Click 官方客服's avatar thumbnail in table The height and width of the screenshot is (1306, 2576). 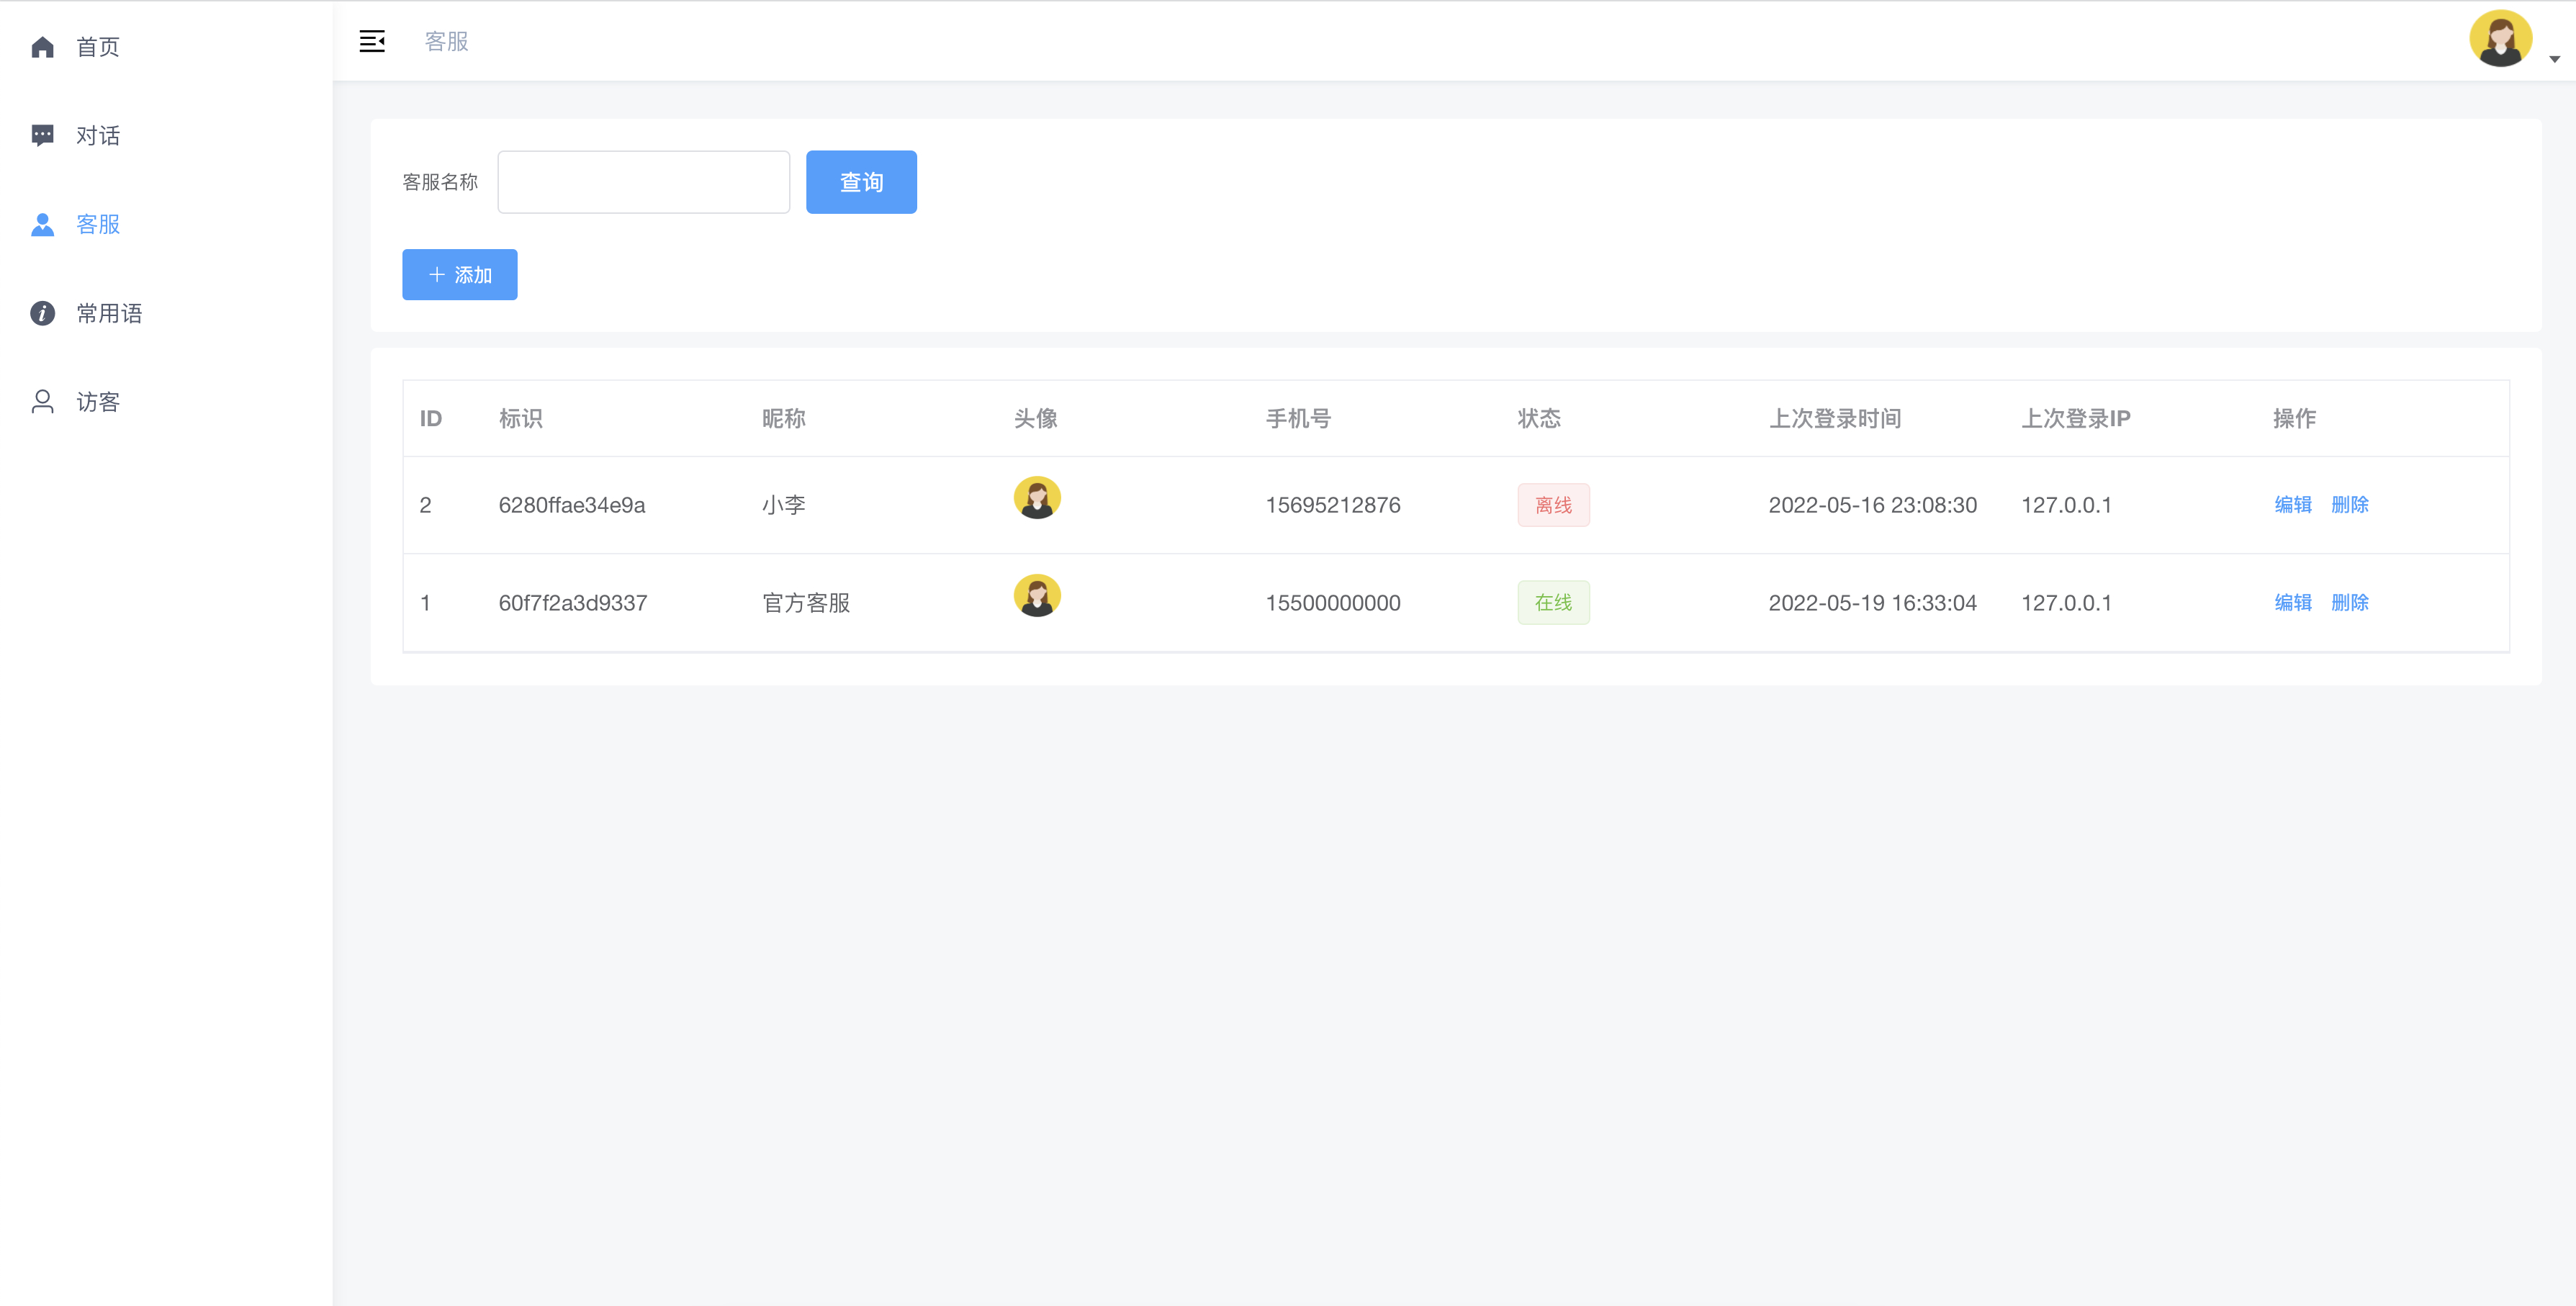[x=1036, y=595]
